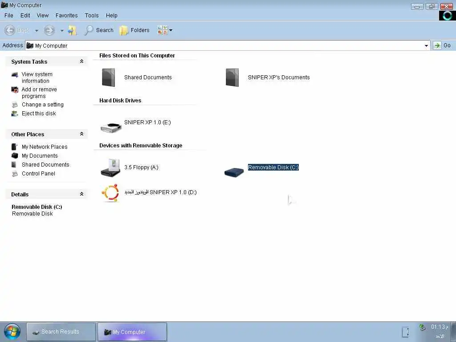The image size is (456, 342).
Task: Click the Start orb button
Action: coord(12,332)
